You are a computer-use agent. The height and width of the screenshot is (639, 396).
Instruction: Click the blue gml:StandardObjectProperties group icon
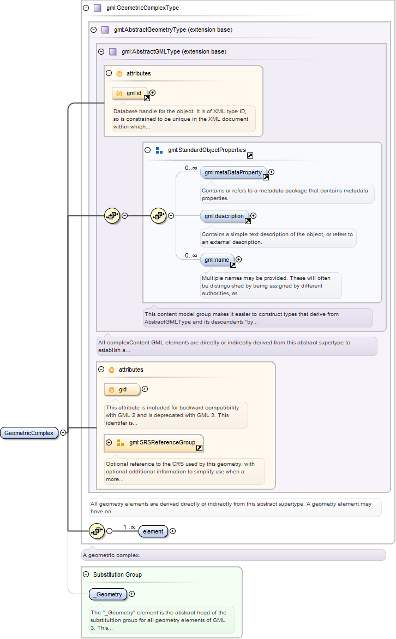(x=159, y=150)
